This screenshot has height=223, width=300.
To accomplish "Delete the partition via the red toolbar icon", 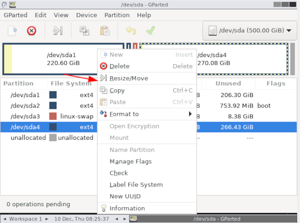I will click(31, 30).
